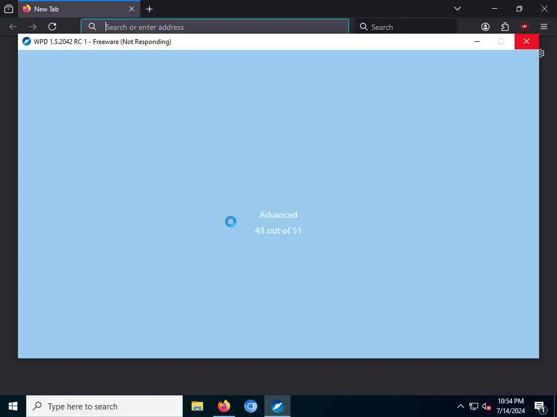
Task: Click the Type here to search box
Action: click(104, 406)
